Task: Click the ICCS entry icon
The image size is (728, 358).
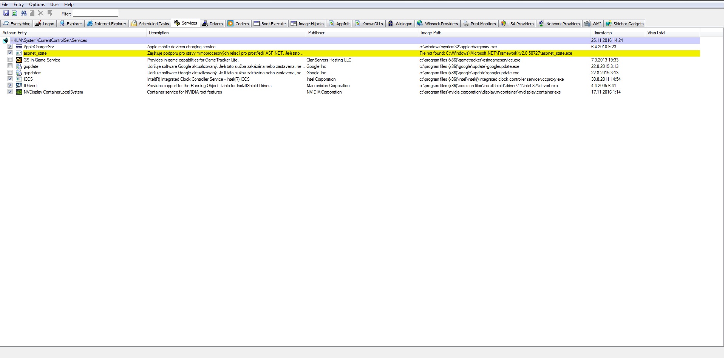Action: [19, 79]
